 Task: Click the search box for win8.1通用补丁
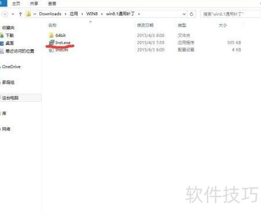coord(230,14)
